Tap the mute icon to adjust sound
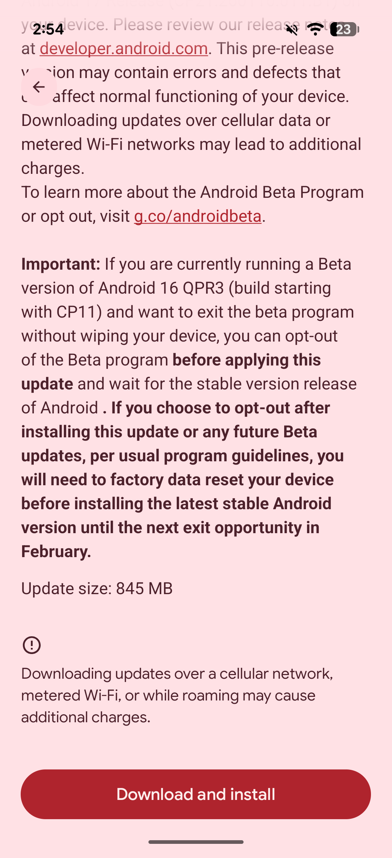 (293, 30)
